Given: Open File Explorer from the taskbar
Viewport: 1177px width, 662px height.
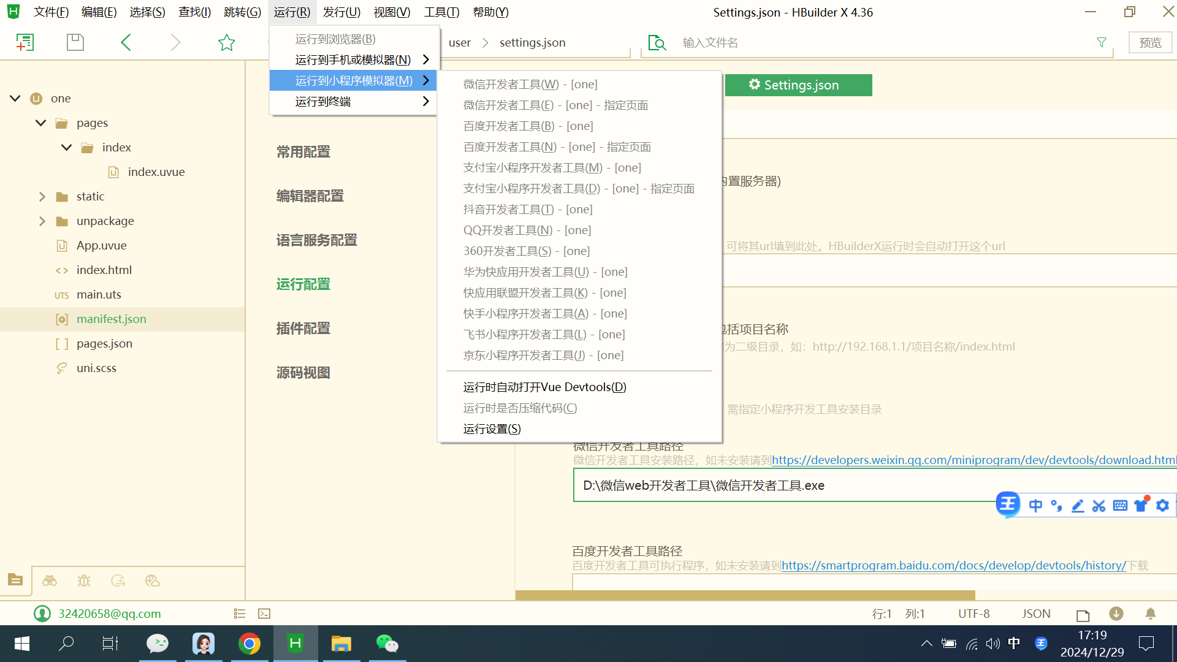Looking at the screenshot, I should click(341, 644).
